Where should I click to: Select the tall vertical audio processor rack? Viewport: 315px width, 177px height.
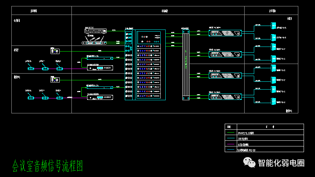point(186,65)
